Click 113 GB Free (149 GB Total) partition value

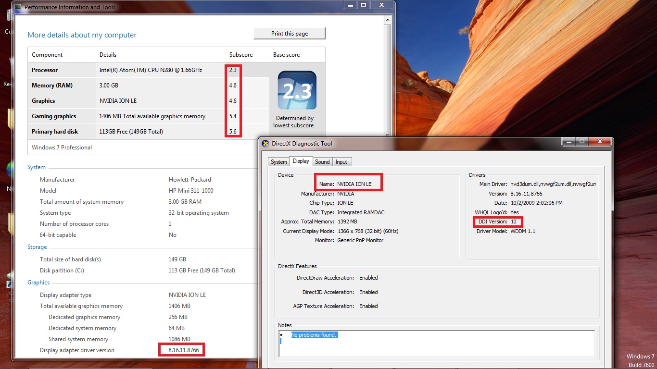pyautogui.click(x=202, y=271)
